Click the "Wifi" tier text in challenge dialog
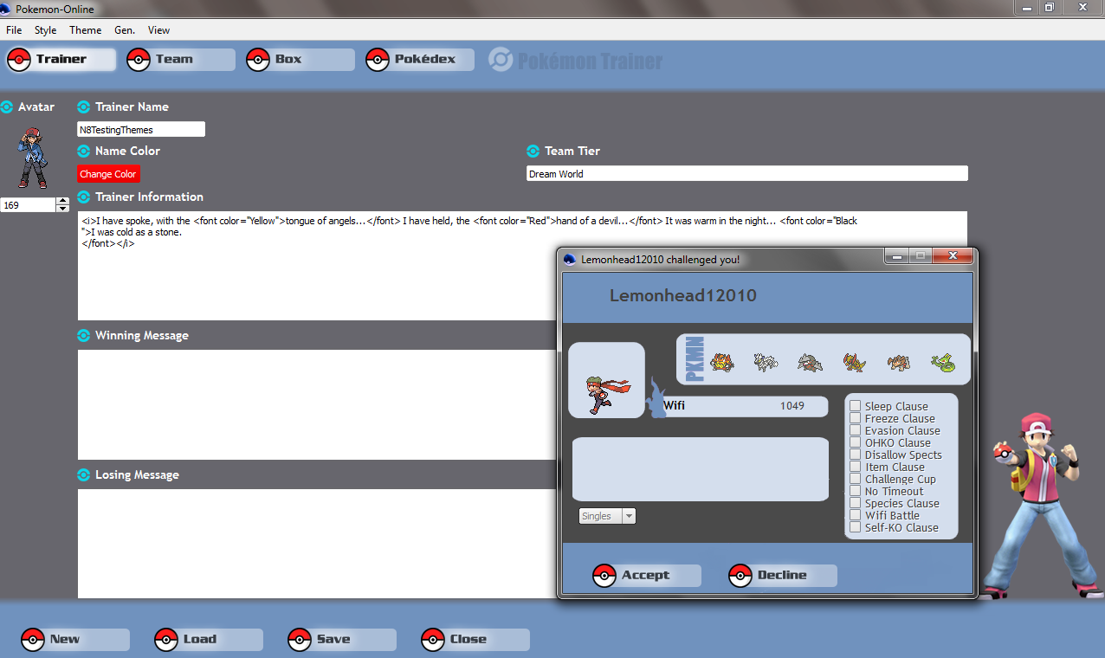The width and height of the screenshot is (1105, 658). pos(675,406)
